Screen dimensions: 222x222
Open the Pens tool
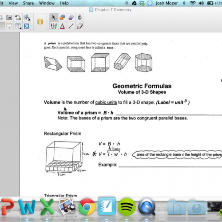(54, 26)
